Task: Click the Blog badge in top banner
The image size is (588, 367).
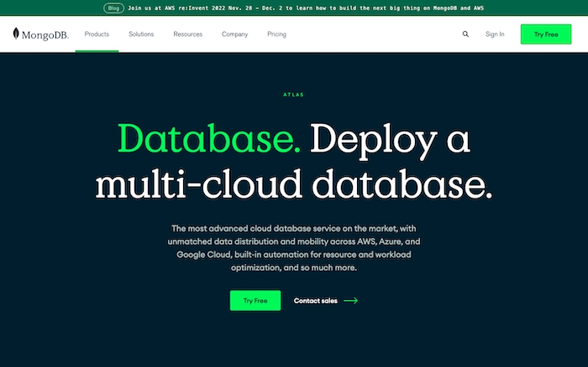Action: pos(113,8)
